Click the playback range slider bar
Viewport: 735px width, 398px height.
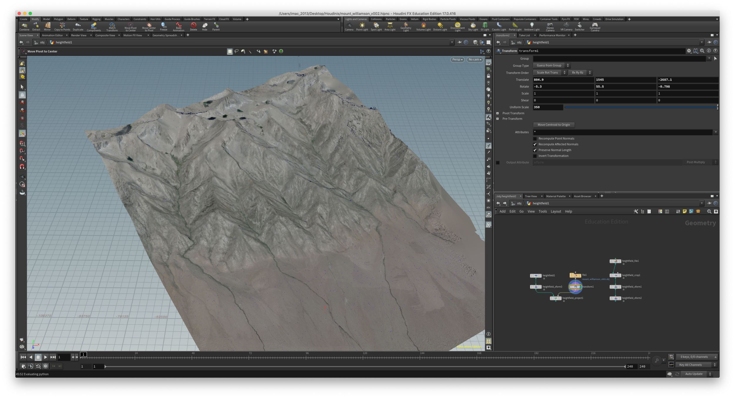[x=365, y=367]
